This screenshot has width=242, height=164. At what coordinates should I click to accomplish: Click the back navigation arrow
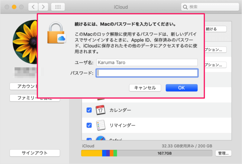tap(33, 7)
